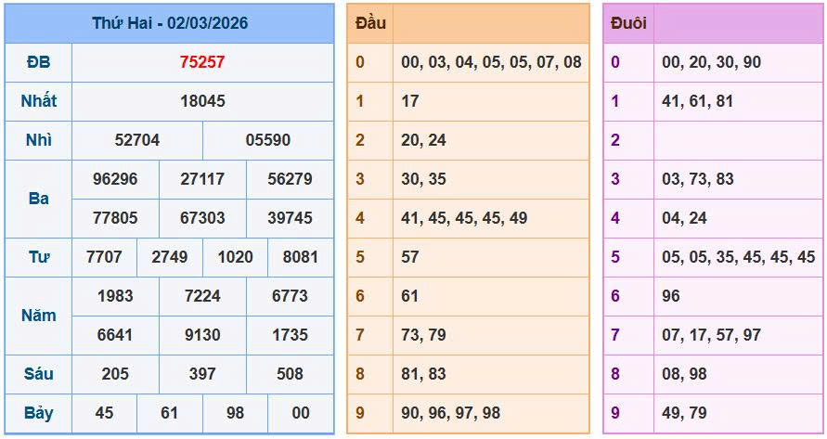Click the Tư row label
This screenshot has width=827, height=439.
[38, 257]
